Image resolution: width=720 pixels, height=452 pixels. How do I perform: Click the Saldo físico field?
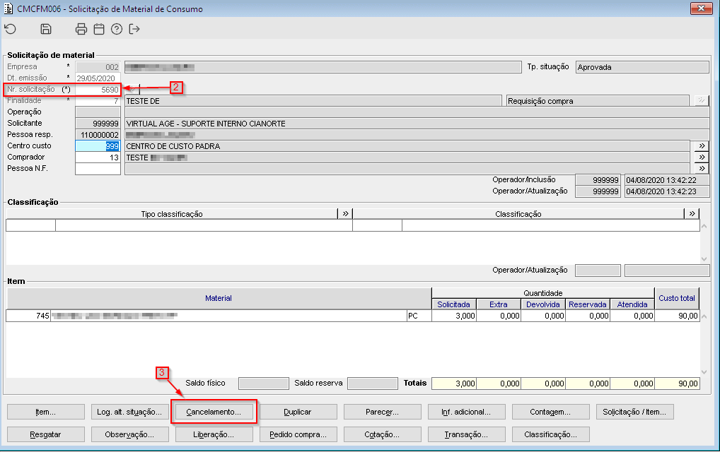tap(264, 383)
